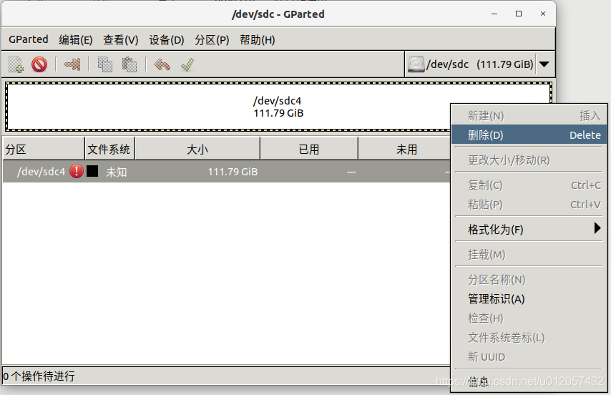The height and width of the screenshot is (395, 611).
Task: Sort by the 文件系统 column header
Action: coord(110,149)
